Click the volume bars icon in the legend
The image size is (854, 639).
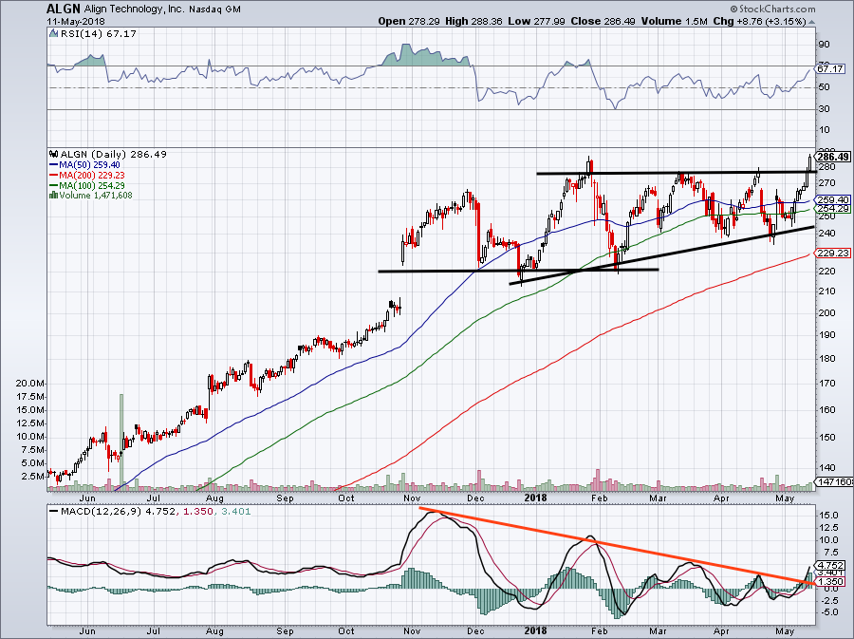pyautogui.click(x=53, y=195)
